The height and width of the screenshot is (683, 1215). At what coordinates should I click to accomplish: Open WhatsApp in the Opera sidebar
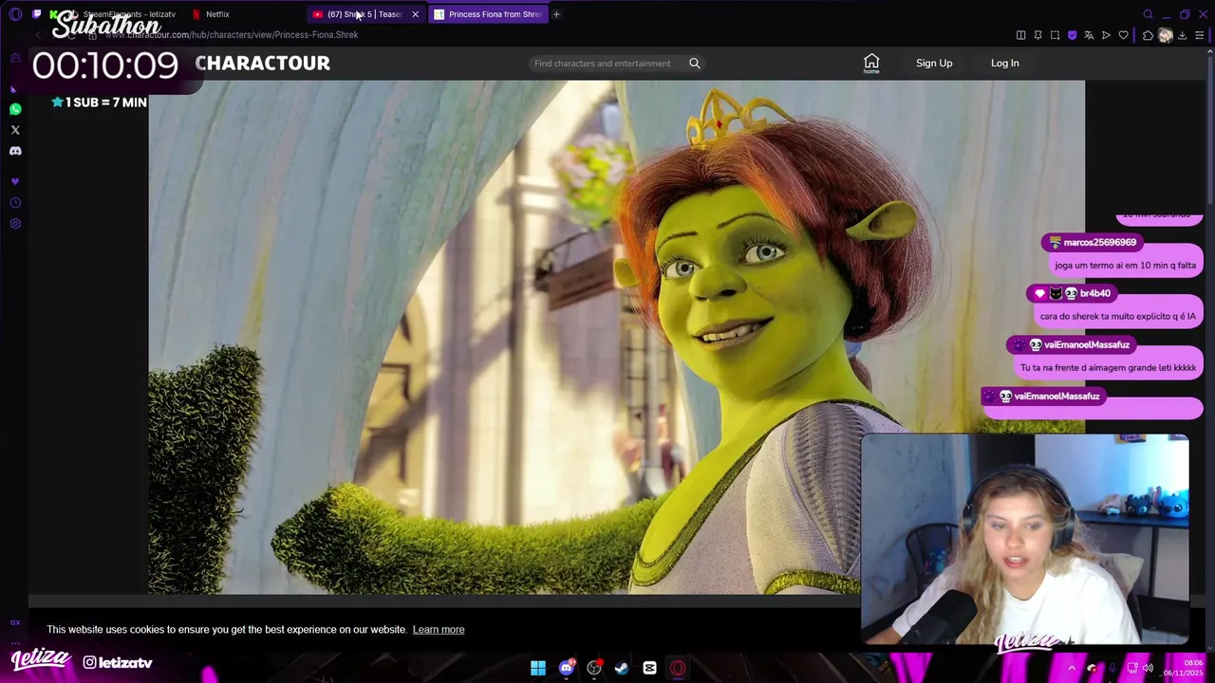click(15, 109)
